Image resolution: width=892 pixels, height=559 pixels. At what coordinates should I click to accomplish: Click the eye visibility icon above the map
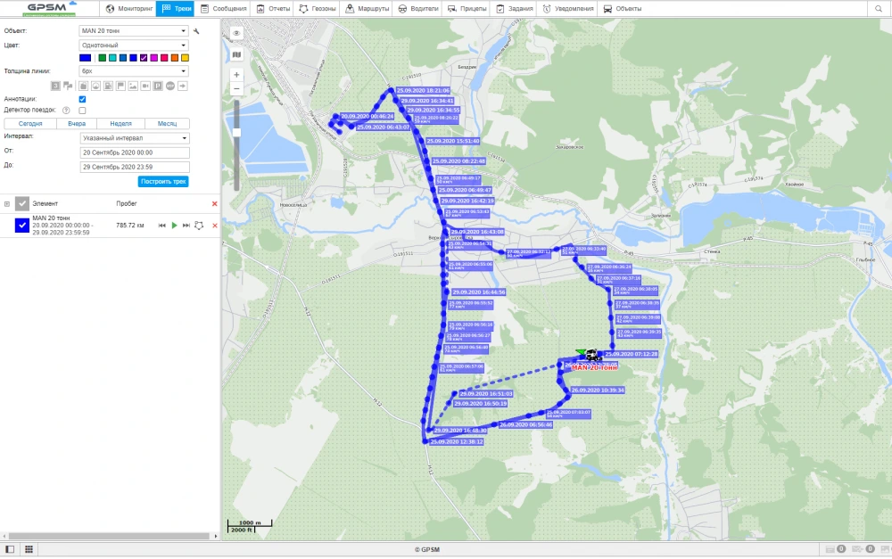click(x=235, y=31)
